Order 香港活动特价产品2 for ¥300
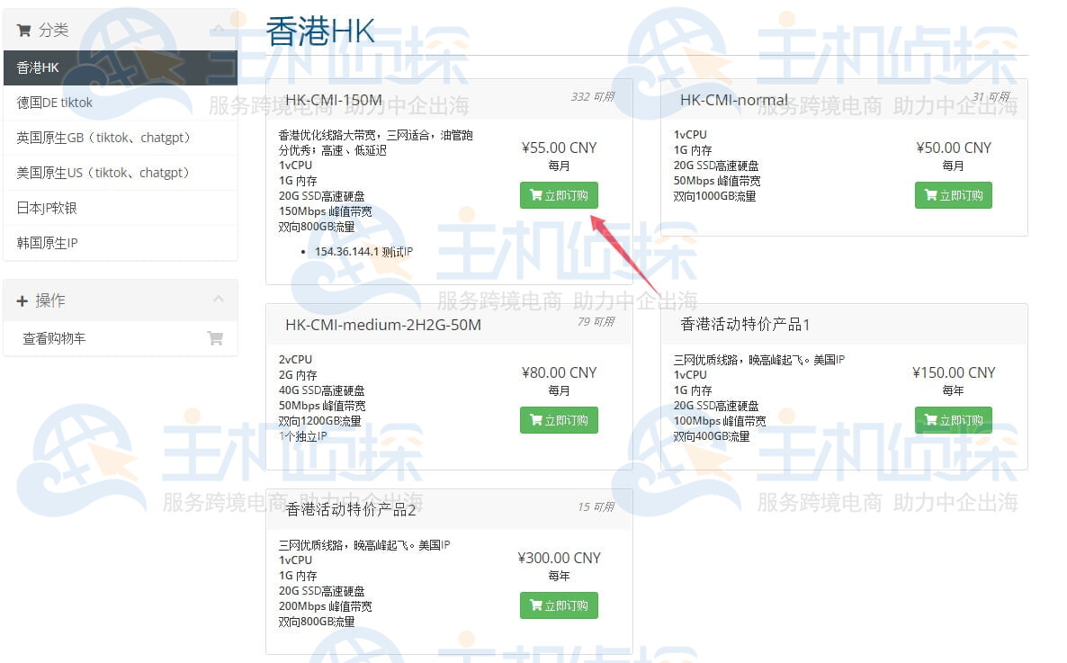The width and height of the screenshot is (1067, 663). click(559, 605)
